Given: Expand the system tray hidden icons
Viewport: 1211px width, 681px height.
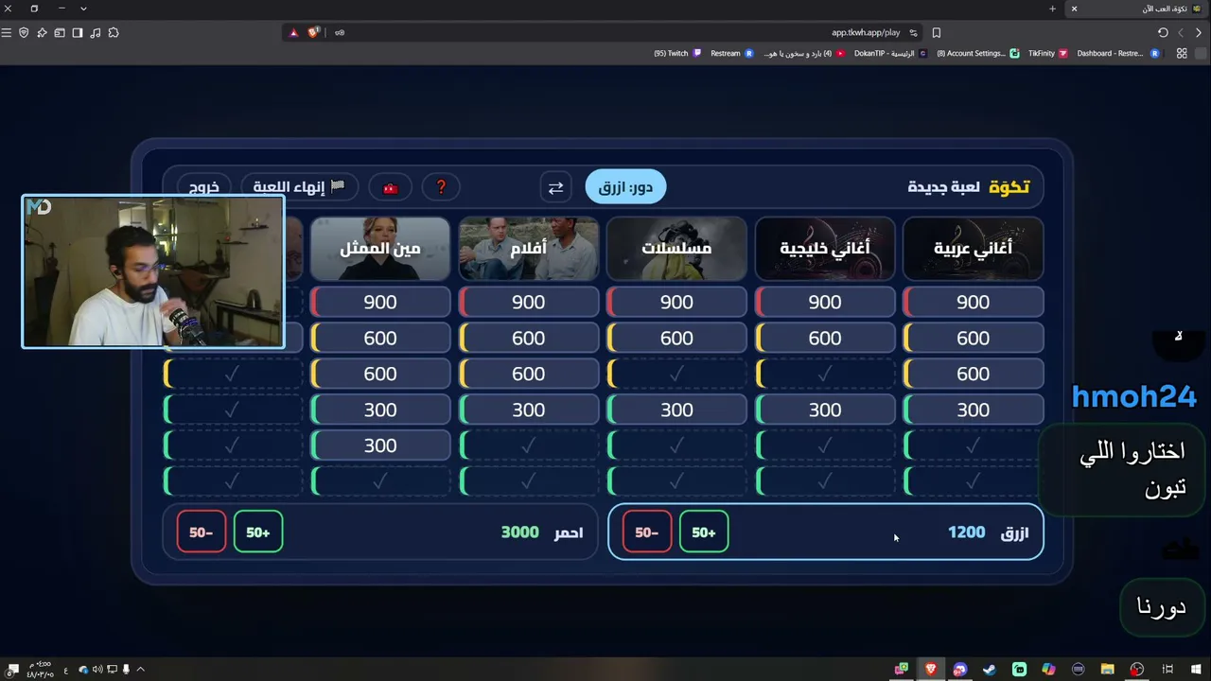Looking at the screenshot, I should point(140,670).
